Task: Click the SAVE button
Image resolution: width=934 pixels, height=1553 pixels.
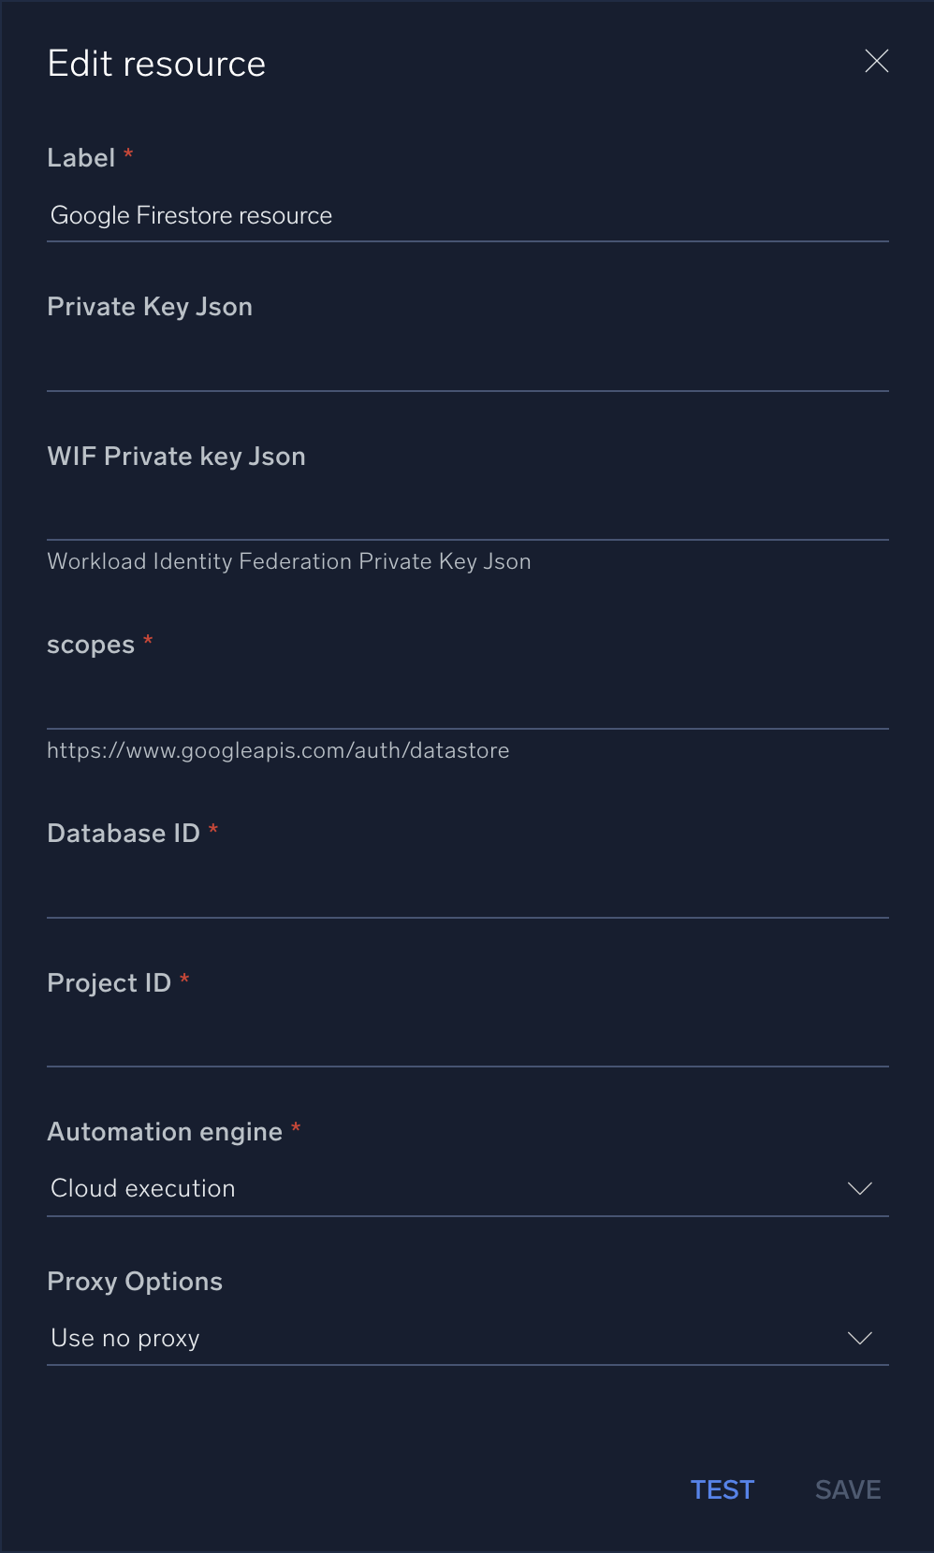Action: coord(846,1489)
